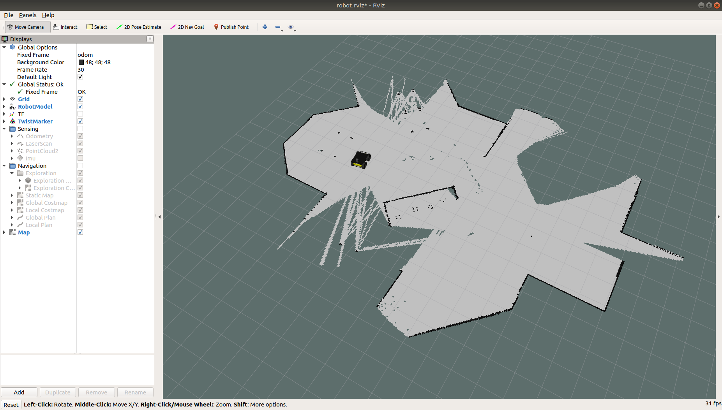Activate the Interact tool
722x410 pixels.
point(65,27)
